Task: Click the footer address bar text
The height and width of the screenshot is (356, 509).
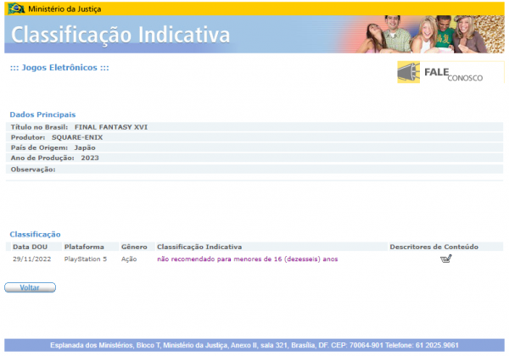Action: point(255,345)
